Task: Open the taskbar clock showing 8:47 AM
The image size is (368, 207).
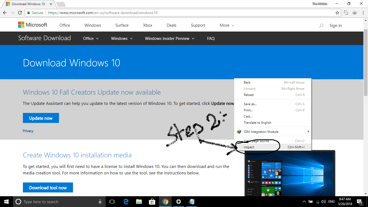Action: (x=345, y=202)
